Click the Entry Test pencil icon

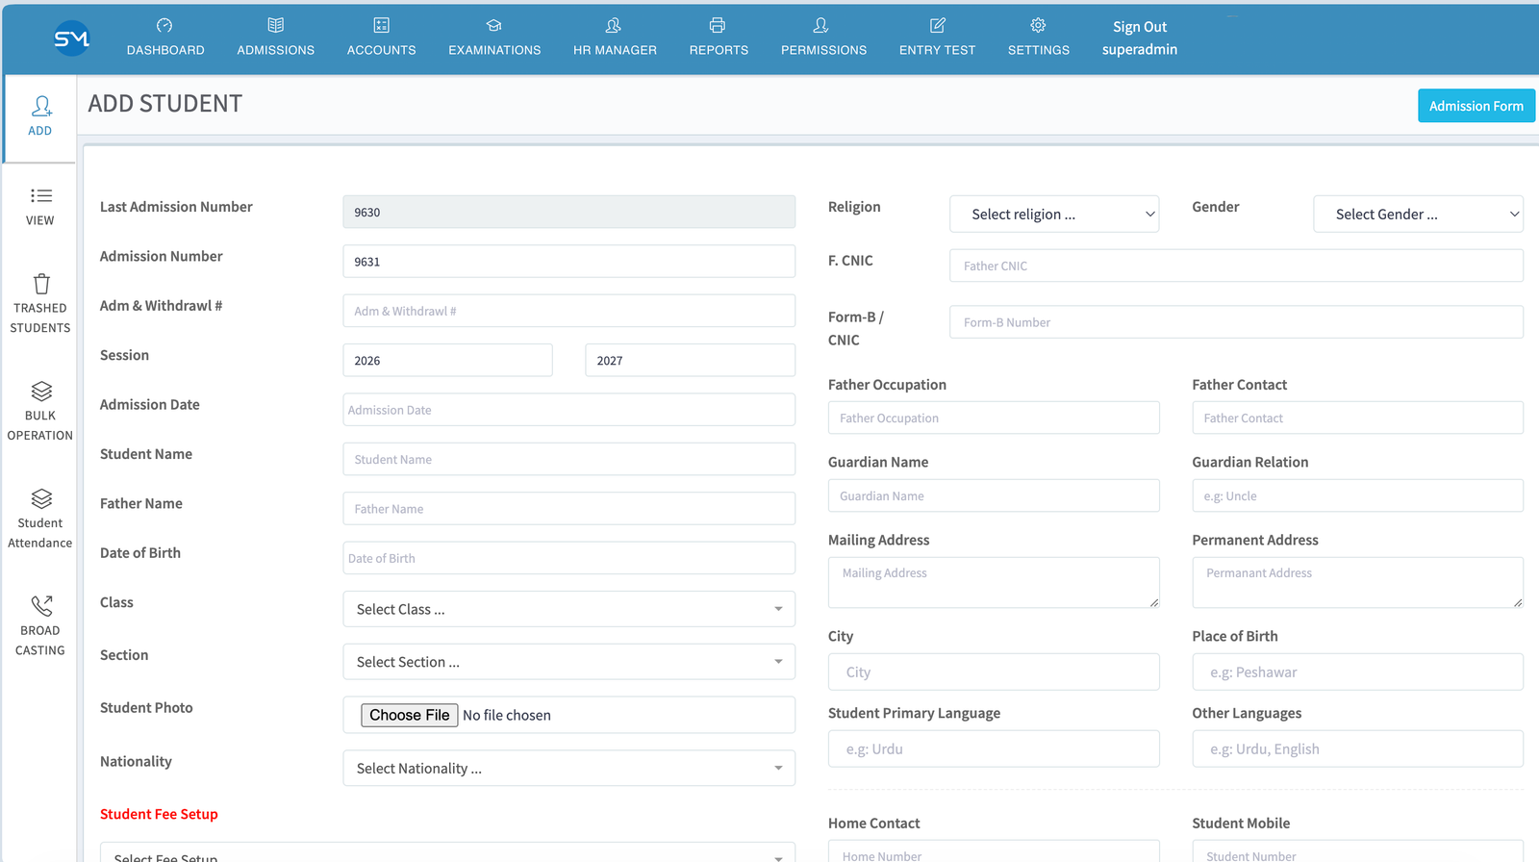coord(938,25)
